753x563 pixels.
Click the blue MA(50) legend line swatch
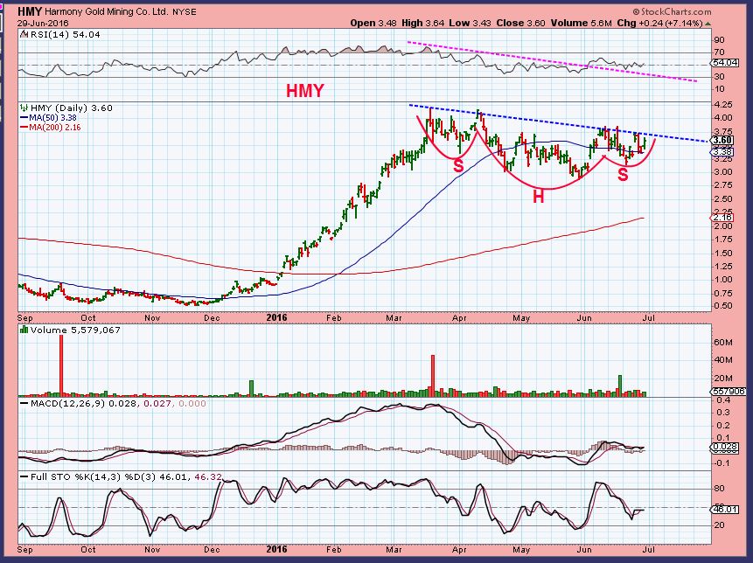24,118
